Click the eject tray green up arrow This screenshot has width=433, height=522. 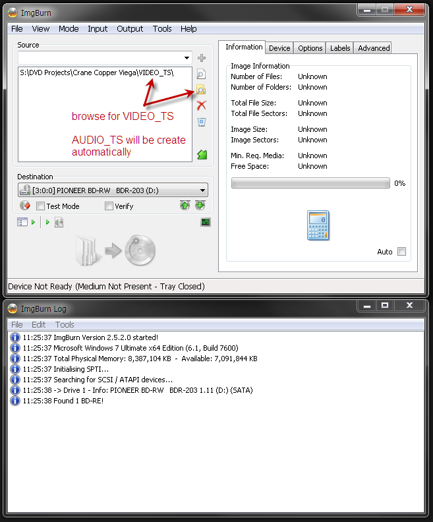click(185, 206)
